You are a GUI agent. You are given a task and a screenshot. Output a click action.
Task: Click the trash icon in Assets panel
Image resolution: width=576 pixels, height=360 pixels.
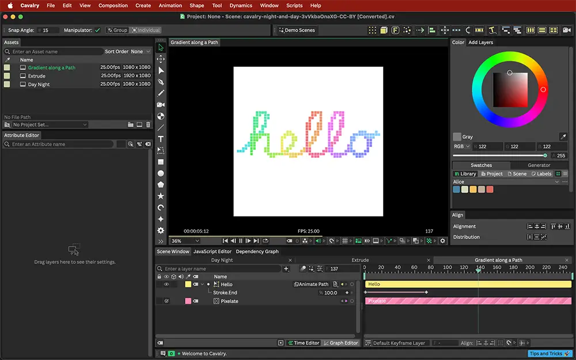148,124
